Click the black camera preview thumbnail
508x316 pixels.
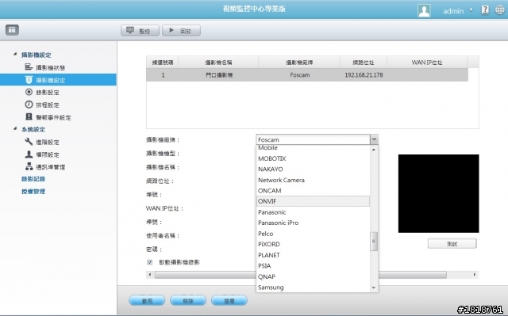pos(438,193)
